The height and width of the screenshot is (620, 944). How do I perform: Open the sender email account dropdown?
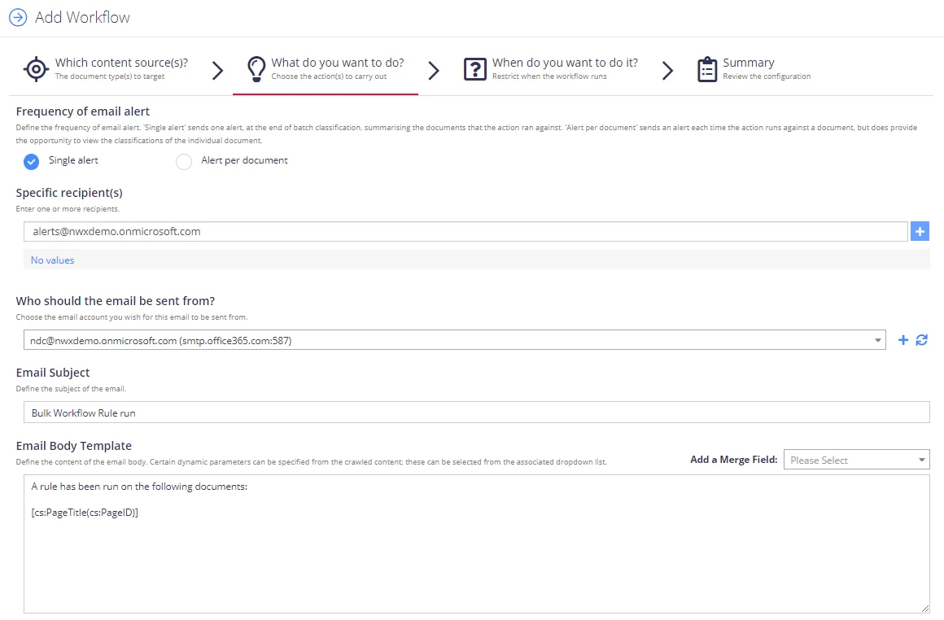pyautogui.click(x=455, y=340)
